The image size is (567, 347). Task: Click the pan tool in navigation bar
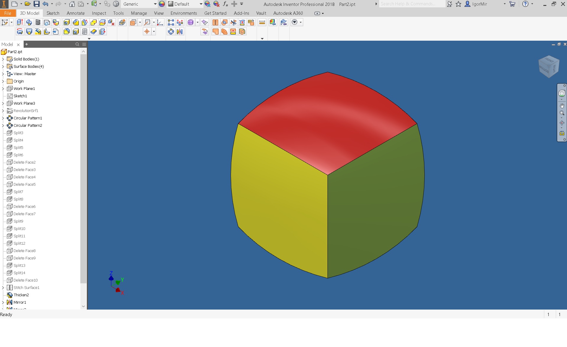click(x=562, y=106)
